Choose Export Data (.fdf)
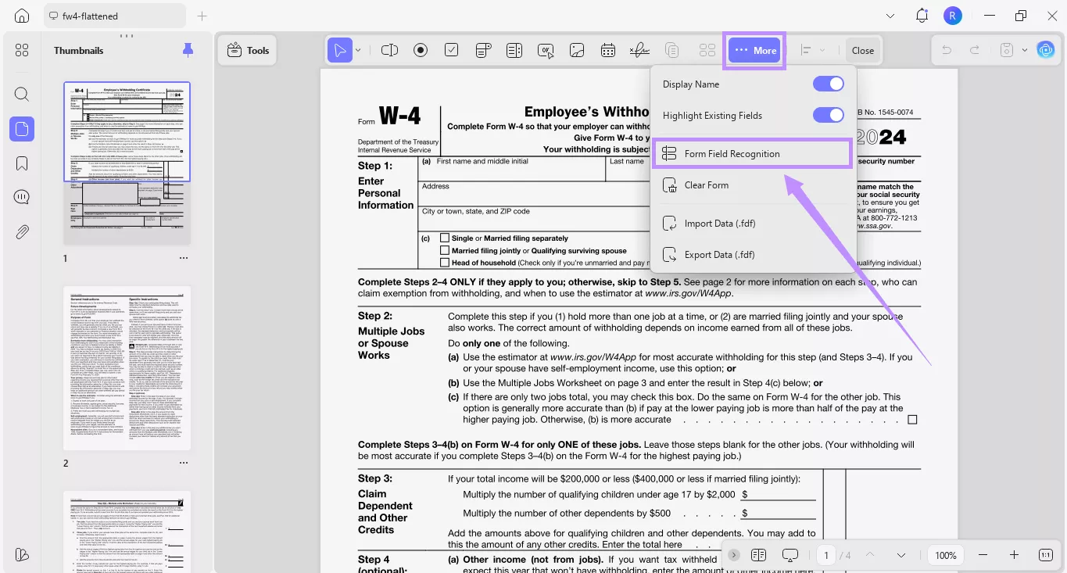 point(752,255)
